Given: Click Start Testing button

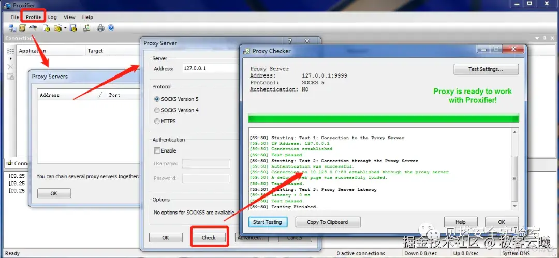Looking at the screenshot, I should (x=268, y=222).
